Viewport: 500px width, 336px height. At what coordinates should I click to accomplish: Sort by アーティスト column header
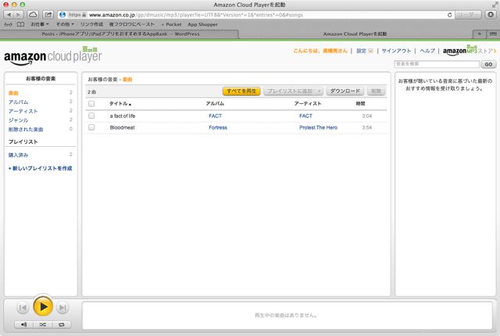[307, 104]
